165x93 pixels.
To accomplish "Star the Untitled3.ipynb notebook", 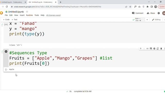I will click(27, 12).
